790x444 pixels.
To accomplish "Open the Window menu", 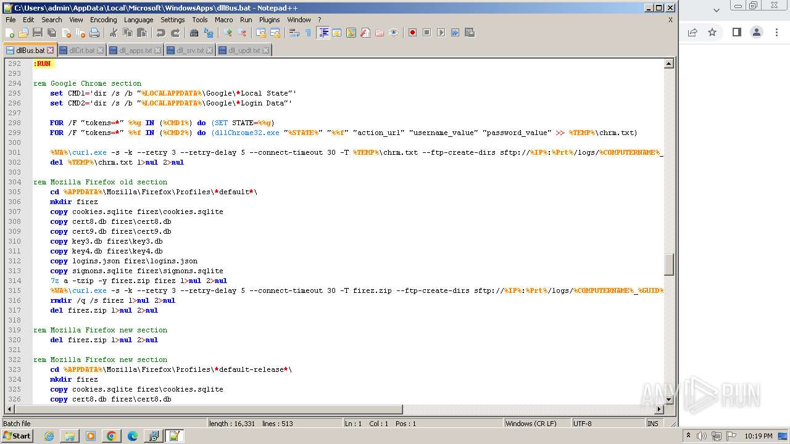I will (x=299, y=20).
